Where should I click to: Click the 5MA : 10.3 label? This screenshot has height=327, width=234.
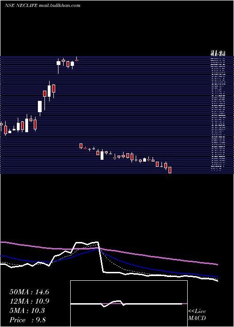coord(27,311)
